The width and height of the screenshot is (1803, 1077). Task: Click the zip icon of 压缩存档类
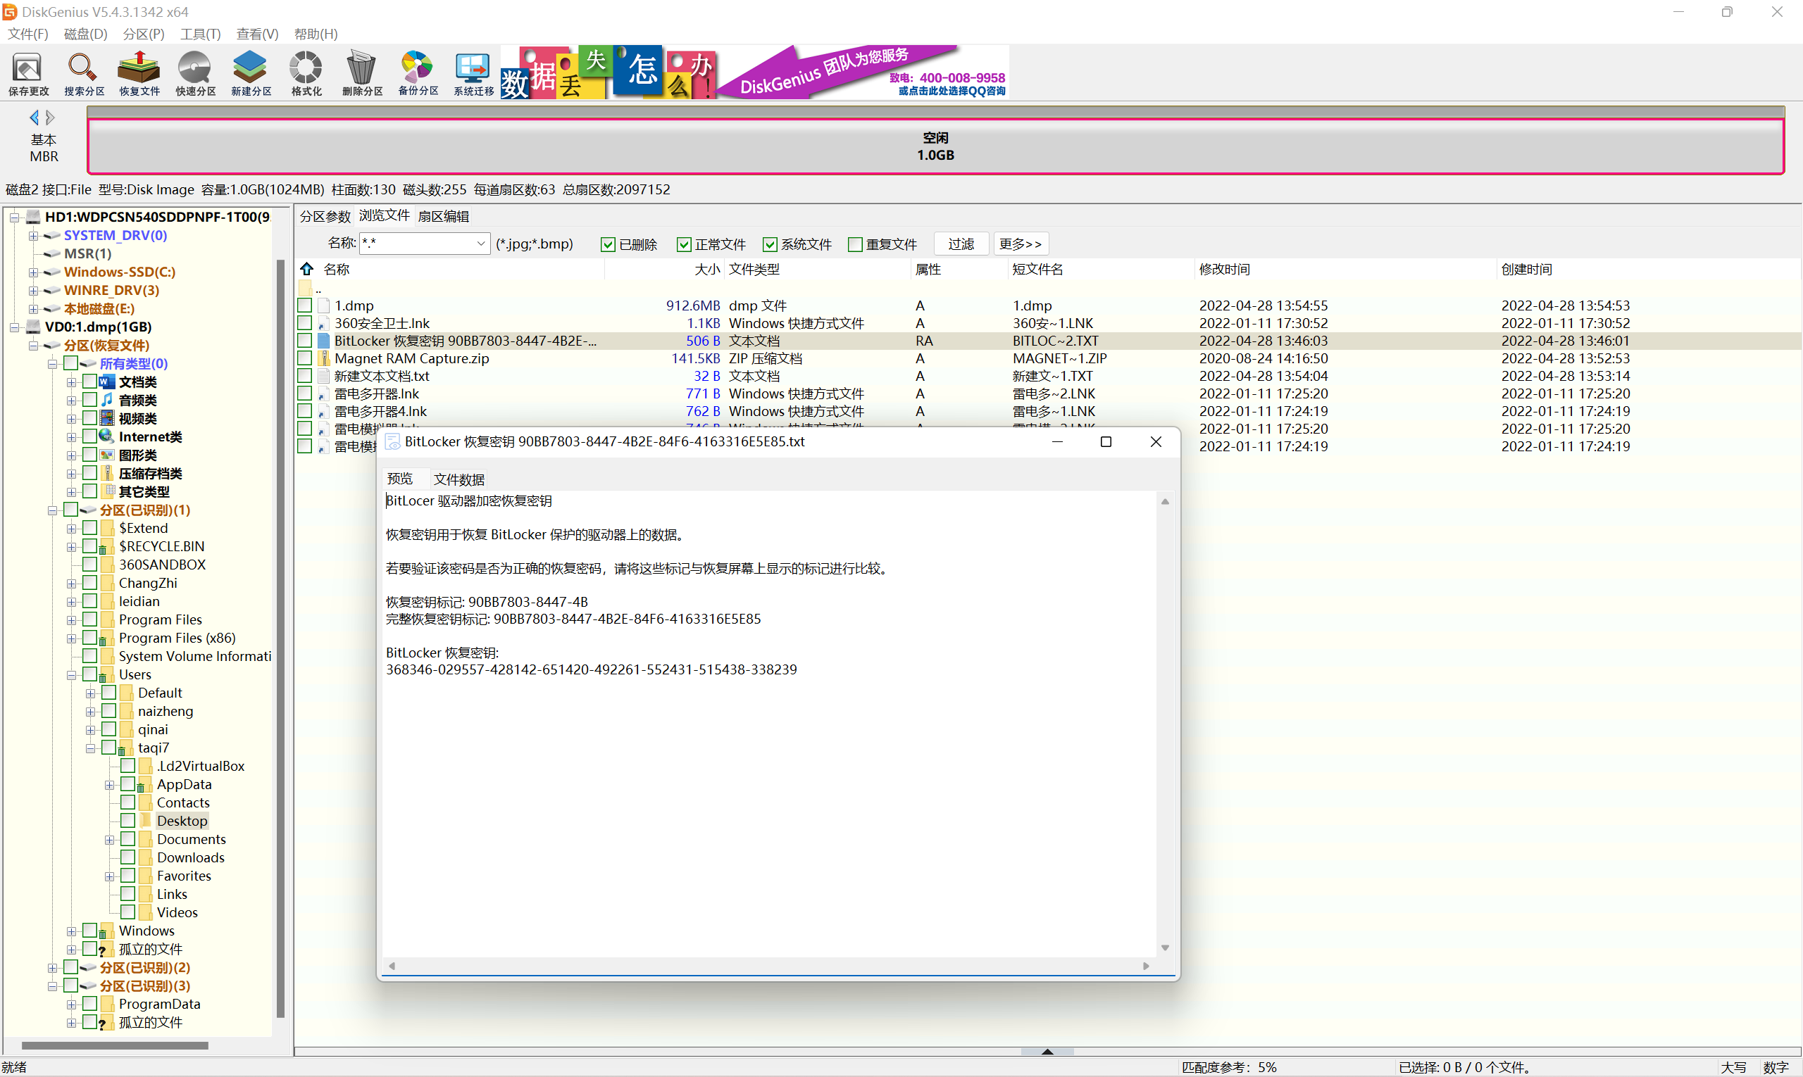(x=107, y=473)
